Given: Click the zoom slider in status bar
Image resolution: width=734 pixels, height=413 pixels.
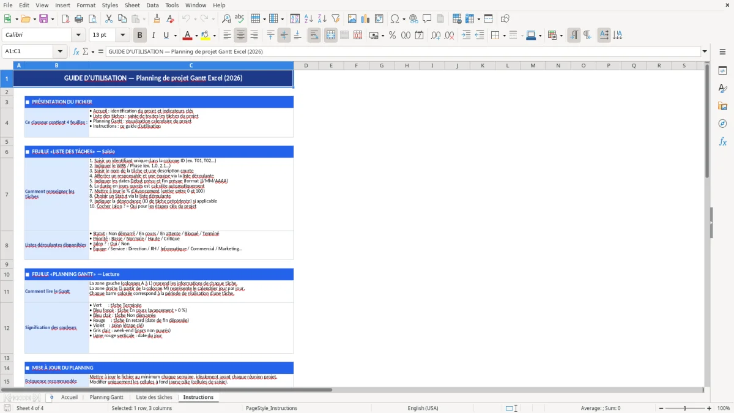Looking at the screenshot, I should coord(684,408).
